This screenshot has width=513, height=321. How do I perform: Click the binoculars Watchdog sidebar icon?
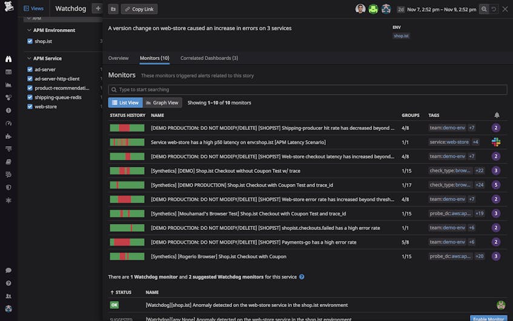[8, 59]
